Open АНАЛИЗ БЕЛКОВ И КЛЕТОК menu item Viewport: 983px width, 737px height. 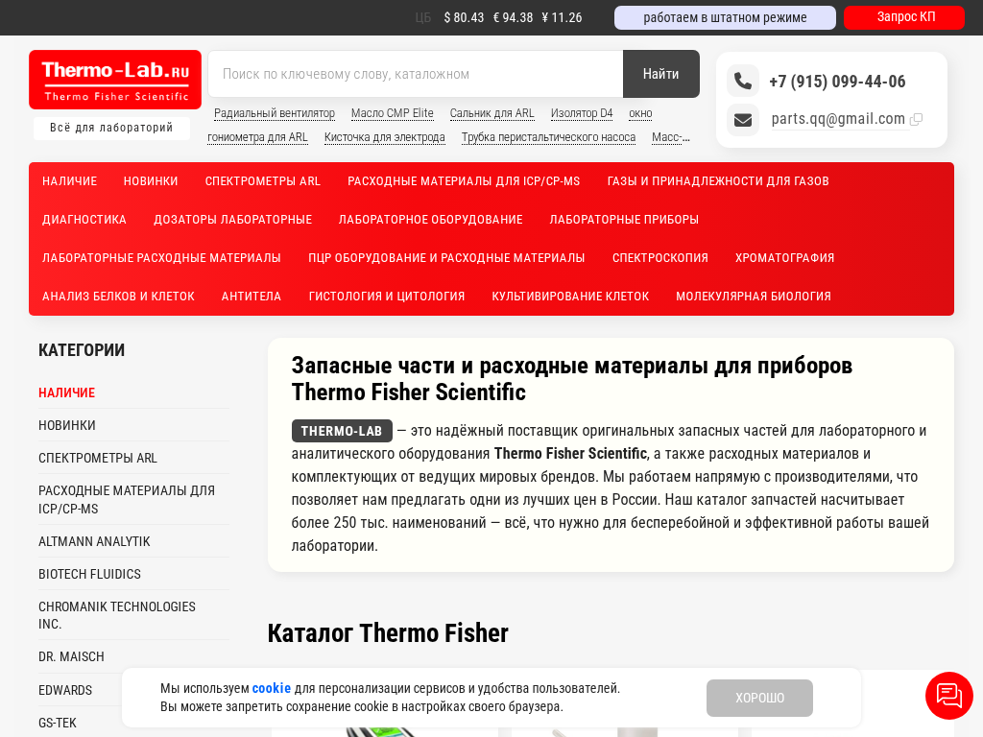click(x=118, y=296)
